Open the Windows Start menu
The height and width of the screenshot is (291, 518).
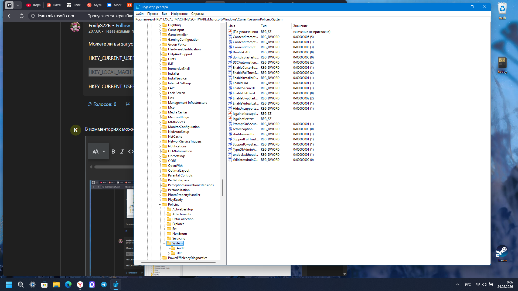tap(9, 285)
